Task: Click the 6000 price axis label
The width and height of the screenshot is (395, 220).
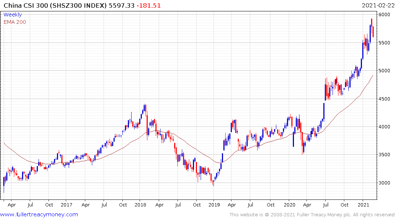Action: [x=384, y=15]
